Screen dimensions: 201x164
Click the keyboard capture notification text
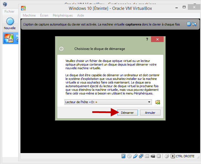tap(101, 24)
